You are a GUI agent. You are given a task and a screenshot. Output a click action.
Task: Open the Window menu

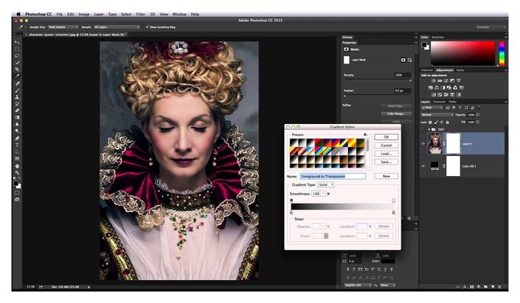(x=180, y=15)
